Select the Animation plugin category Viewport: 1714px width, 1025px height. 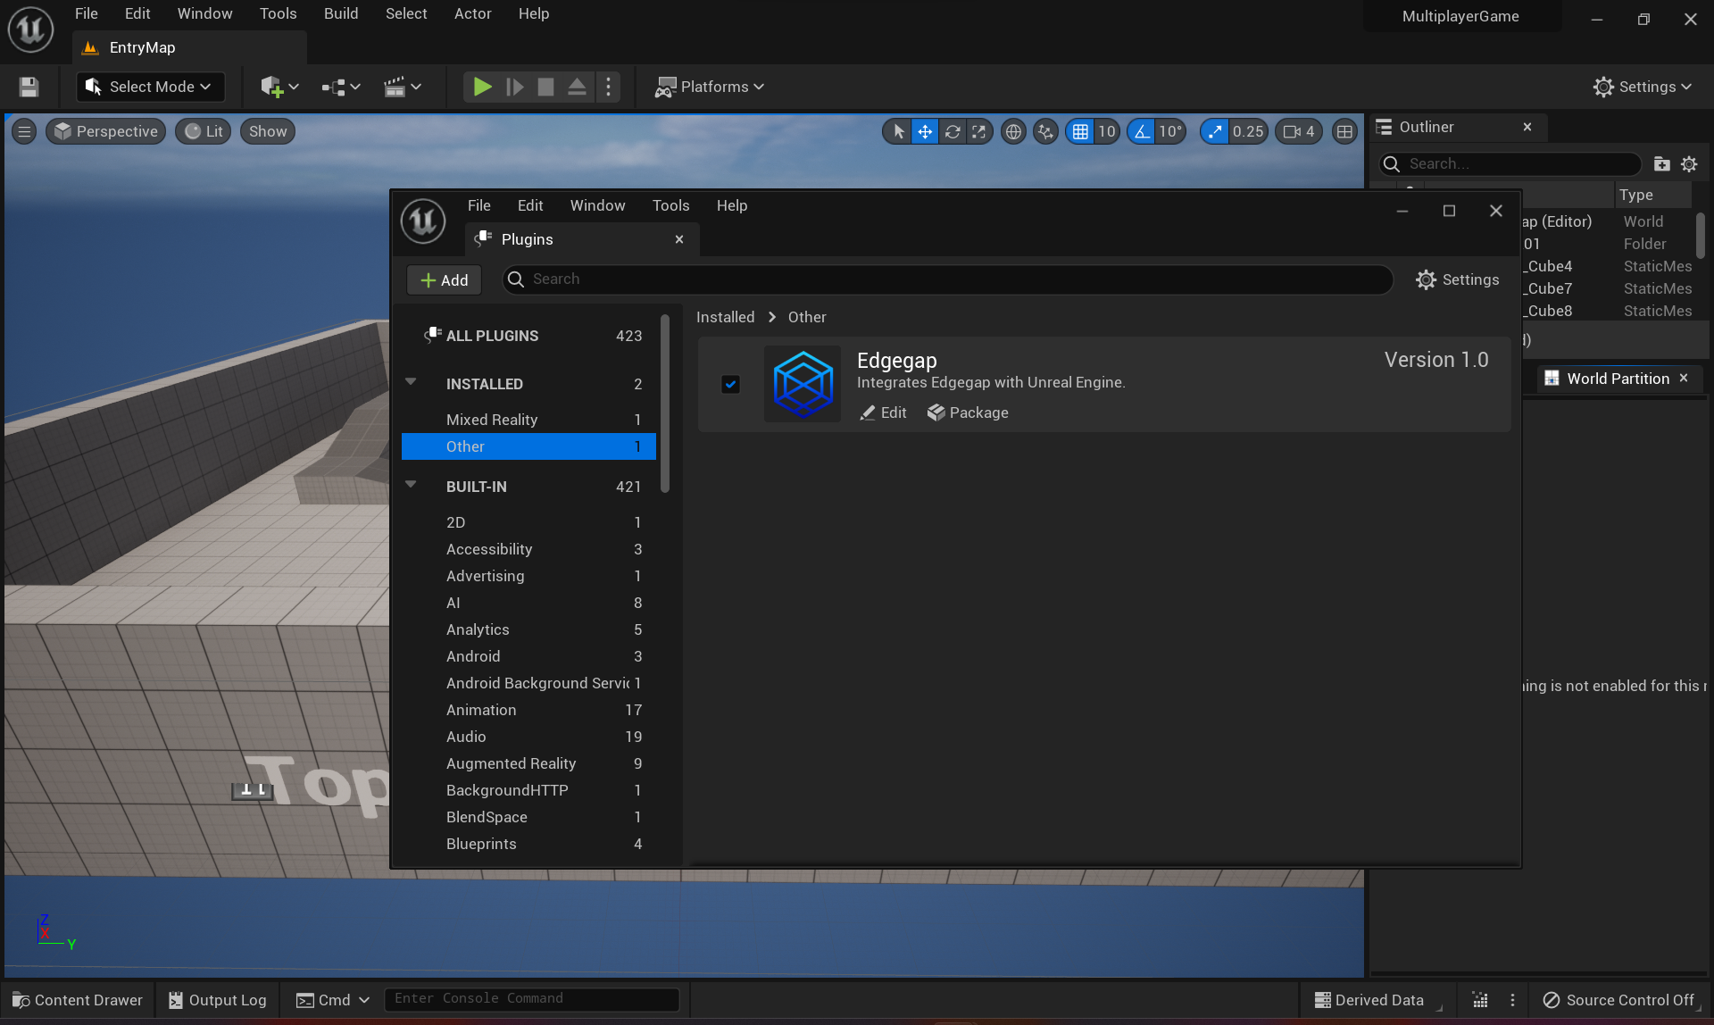tap(529, 710)
